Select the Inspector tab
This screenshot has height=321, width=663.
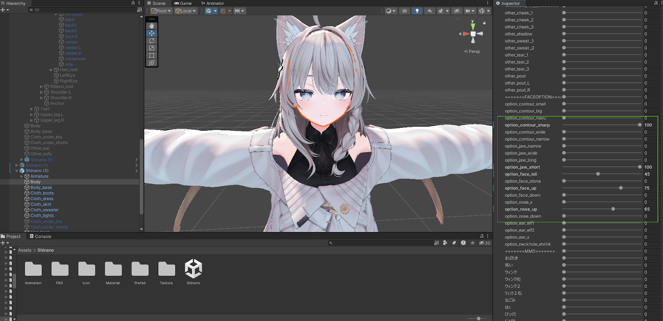click(x=508, y=3)
